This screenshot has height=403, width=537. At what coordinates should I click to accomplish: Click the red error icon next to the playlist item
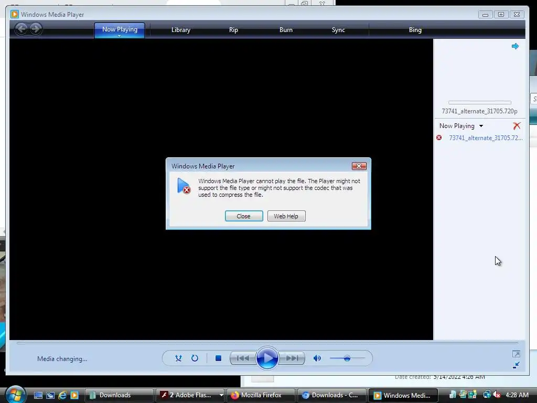click(x=439, y=138)
